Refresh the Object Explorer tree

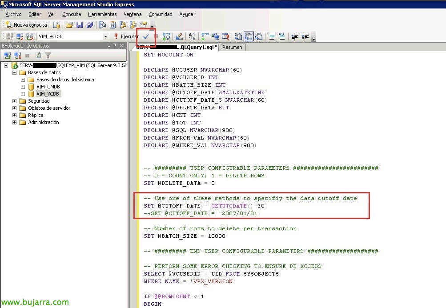38,55
